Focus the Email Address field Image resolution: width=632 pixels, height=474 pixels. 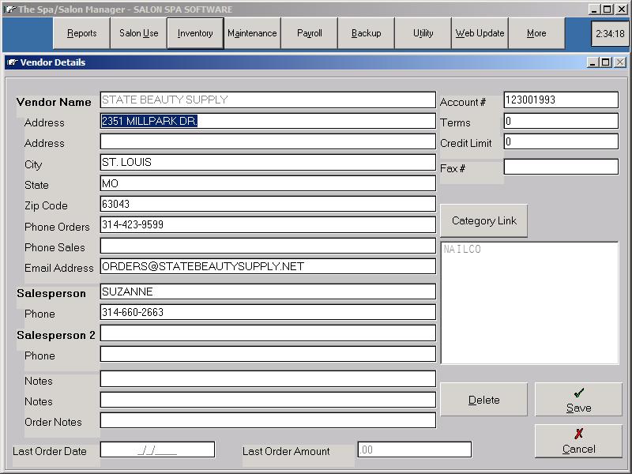268,266
